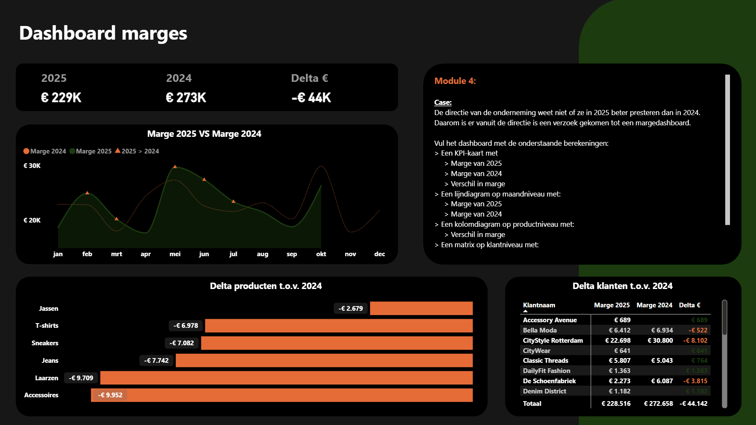Select the Jassen bar in the product chart
Image resolution: width=756 pixels, height=425 pixels.
pyautogui.click(x=421, y=308)
